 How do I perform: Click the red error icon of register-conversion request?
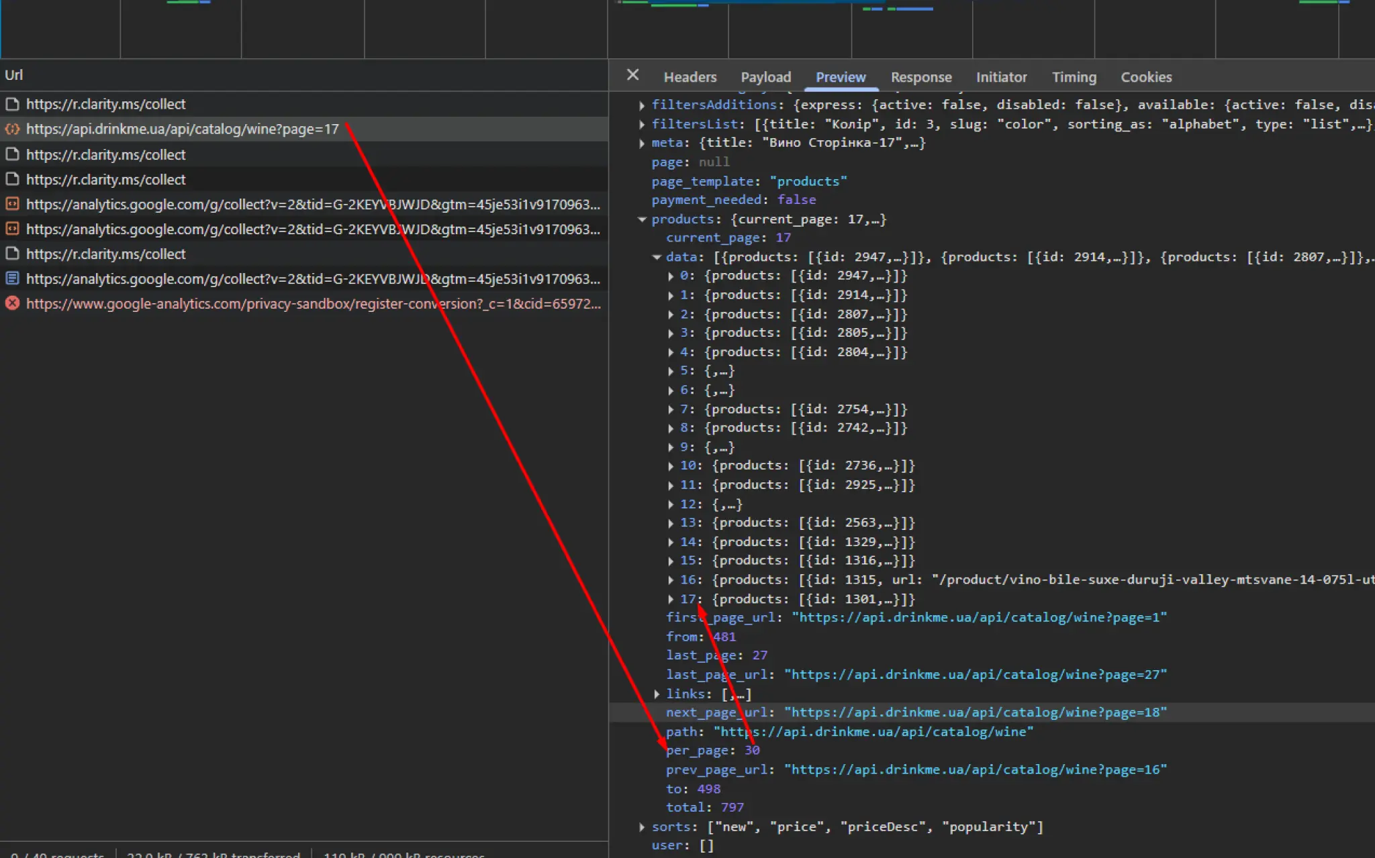pos(12,303)
